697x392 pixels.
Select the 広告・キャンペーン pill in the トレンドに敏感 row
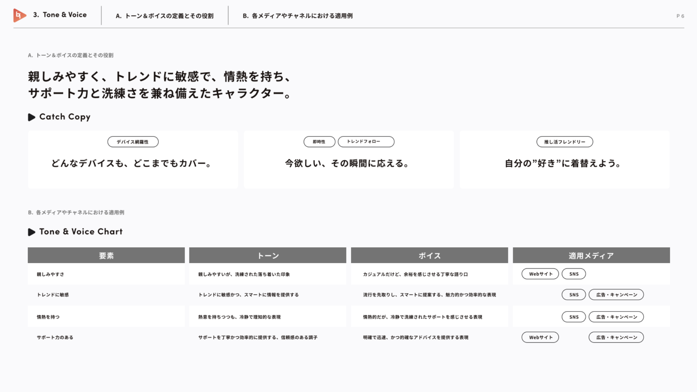pyautogui.click(x=616, y=294)
